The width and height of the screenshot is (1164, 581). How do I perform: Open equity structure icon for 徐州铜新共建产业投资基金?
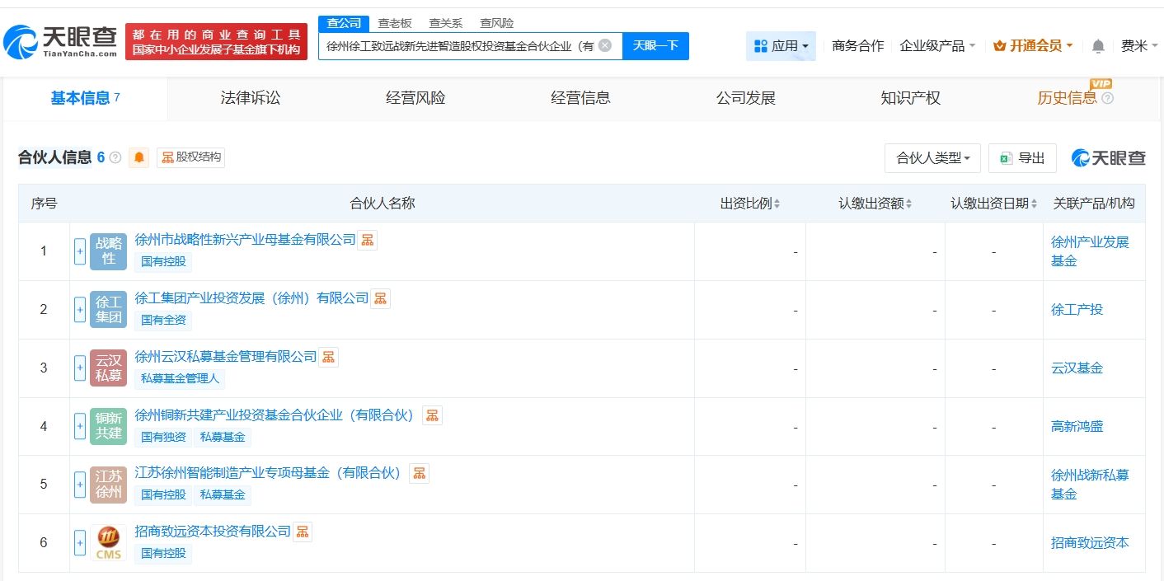[432, 415]
